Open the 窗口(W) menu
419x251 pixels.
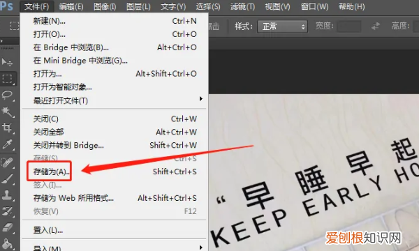pos(314,6)
